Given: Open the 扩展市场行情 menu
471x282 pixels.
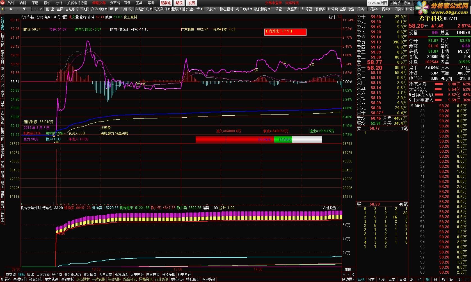Looking at the screenshot, I should 77,3.
